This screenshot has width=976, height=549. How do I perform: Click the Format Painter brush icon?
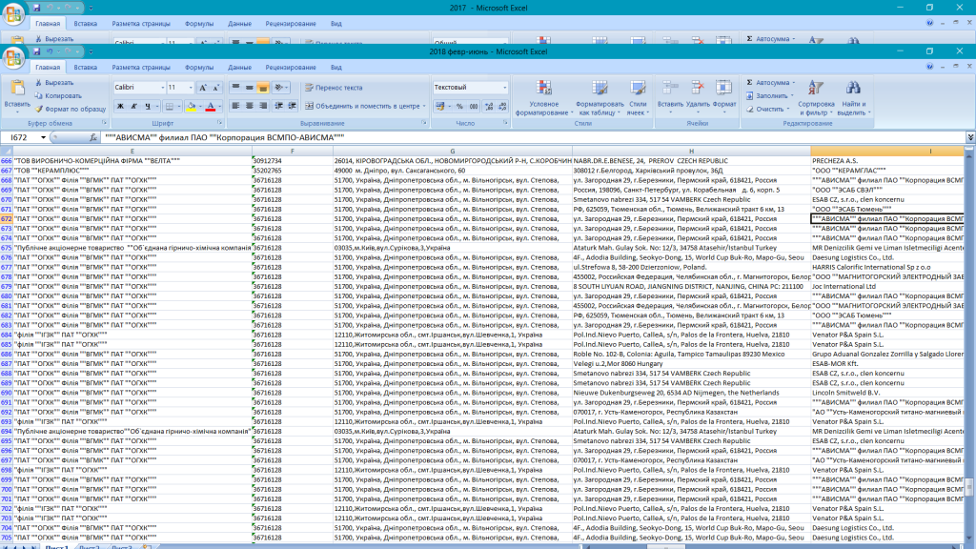(39, 109)
